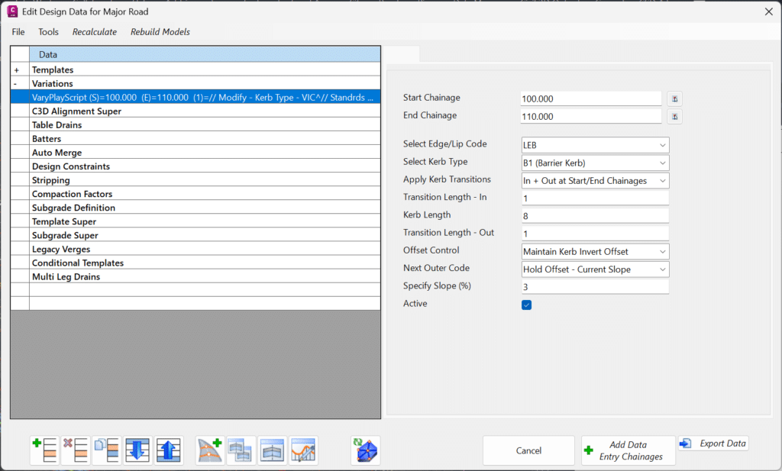This screenshot has width=782, height=471.
Task: Click the Cancel button
Action: click(528, 450)
